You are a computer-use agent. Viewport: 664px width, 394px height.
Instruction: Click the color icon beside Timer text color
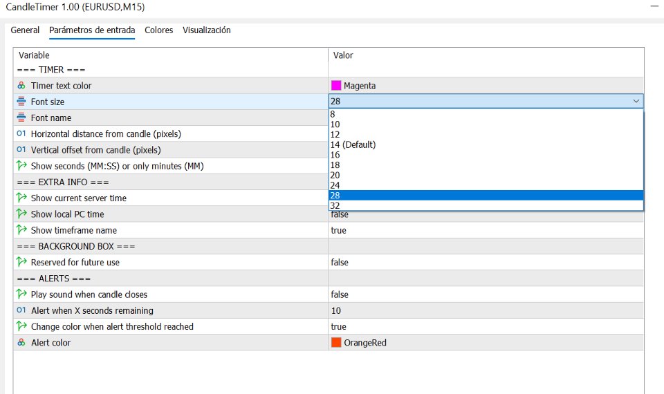tap(21, 86)
